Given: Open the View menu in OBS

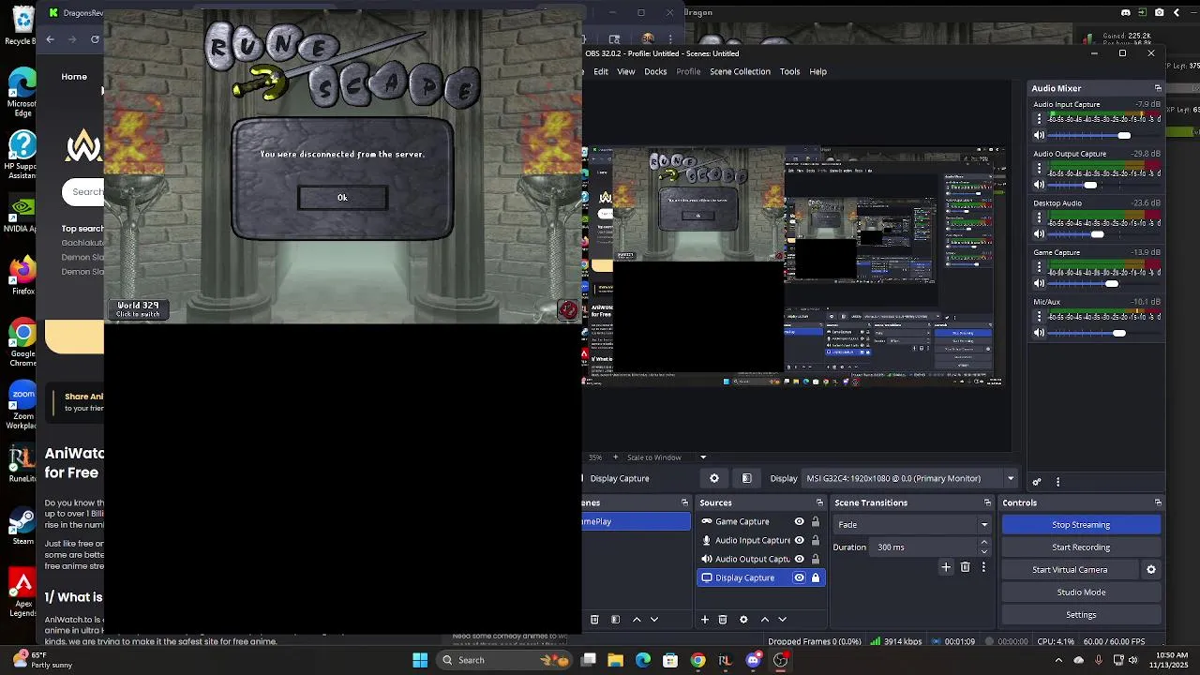Looking at the screenshot, I should 625,71.
